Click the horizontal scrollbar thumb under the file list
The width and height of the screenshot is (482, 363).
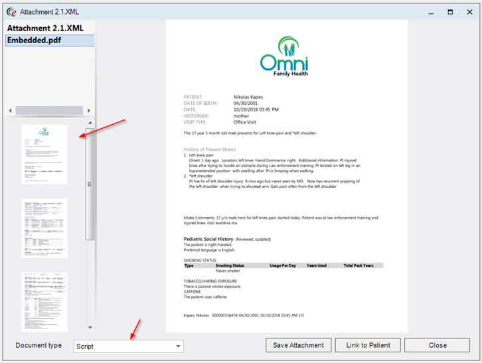tap(48, 110)
